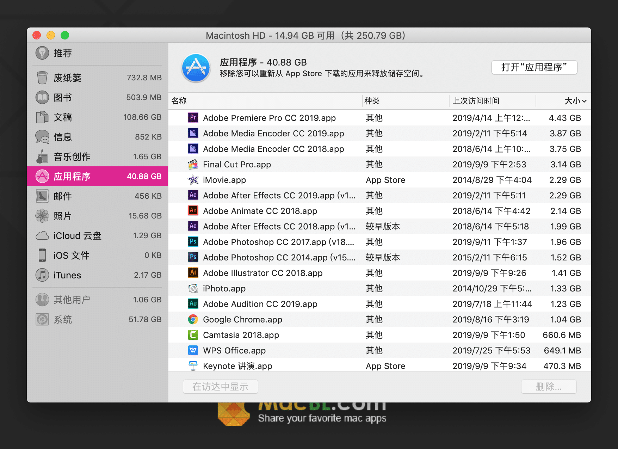Click date 2019/8/16 下午3:19

coord(491,319)
